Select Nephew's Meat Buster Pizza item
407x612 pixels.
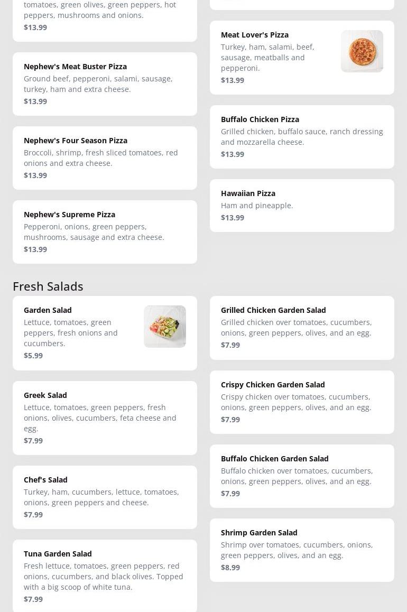pyautogui.click(x=105, y=84)
